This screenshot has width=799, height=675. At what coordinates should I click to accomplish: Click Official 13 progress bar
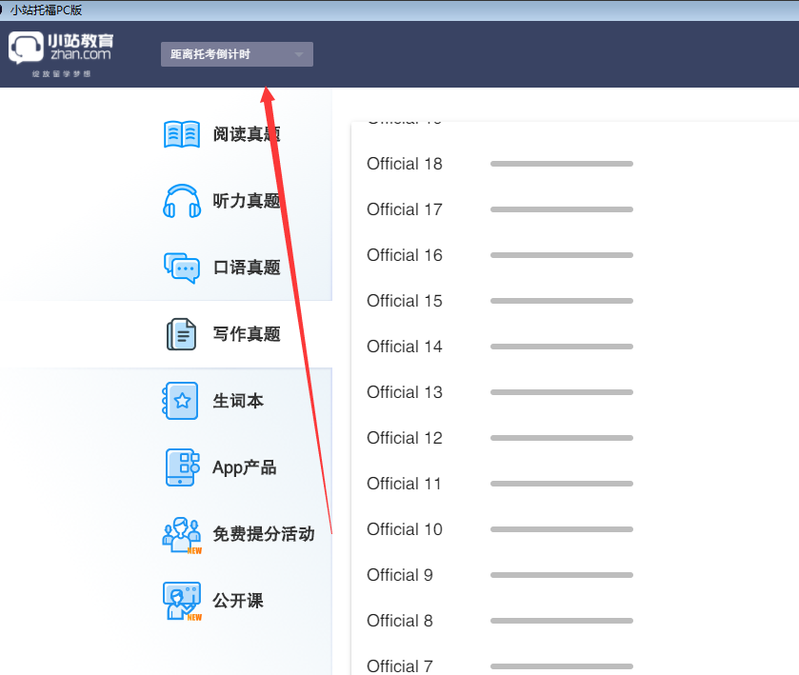tap(562, 392)
